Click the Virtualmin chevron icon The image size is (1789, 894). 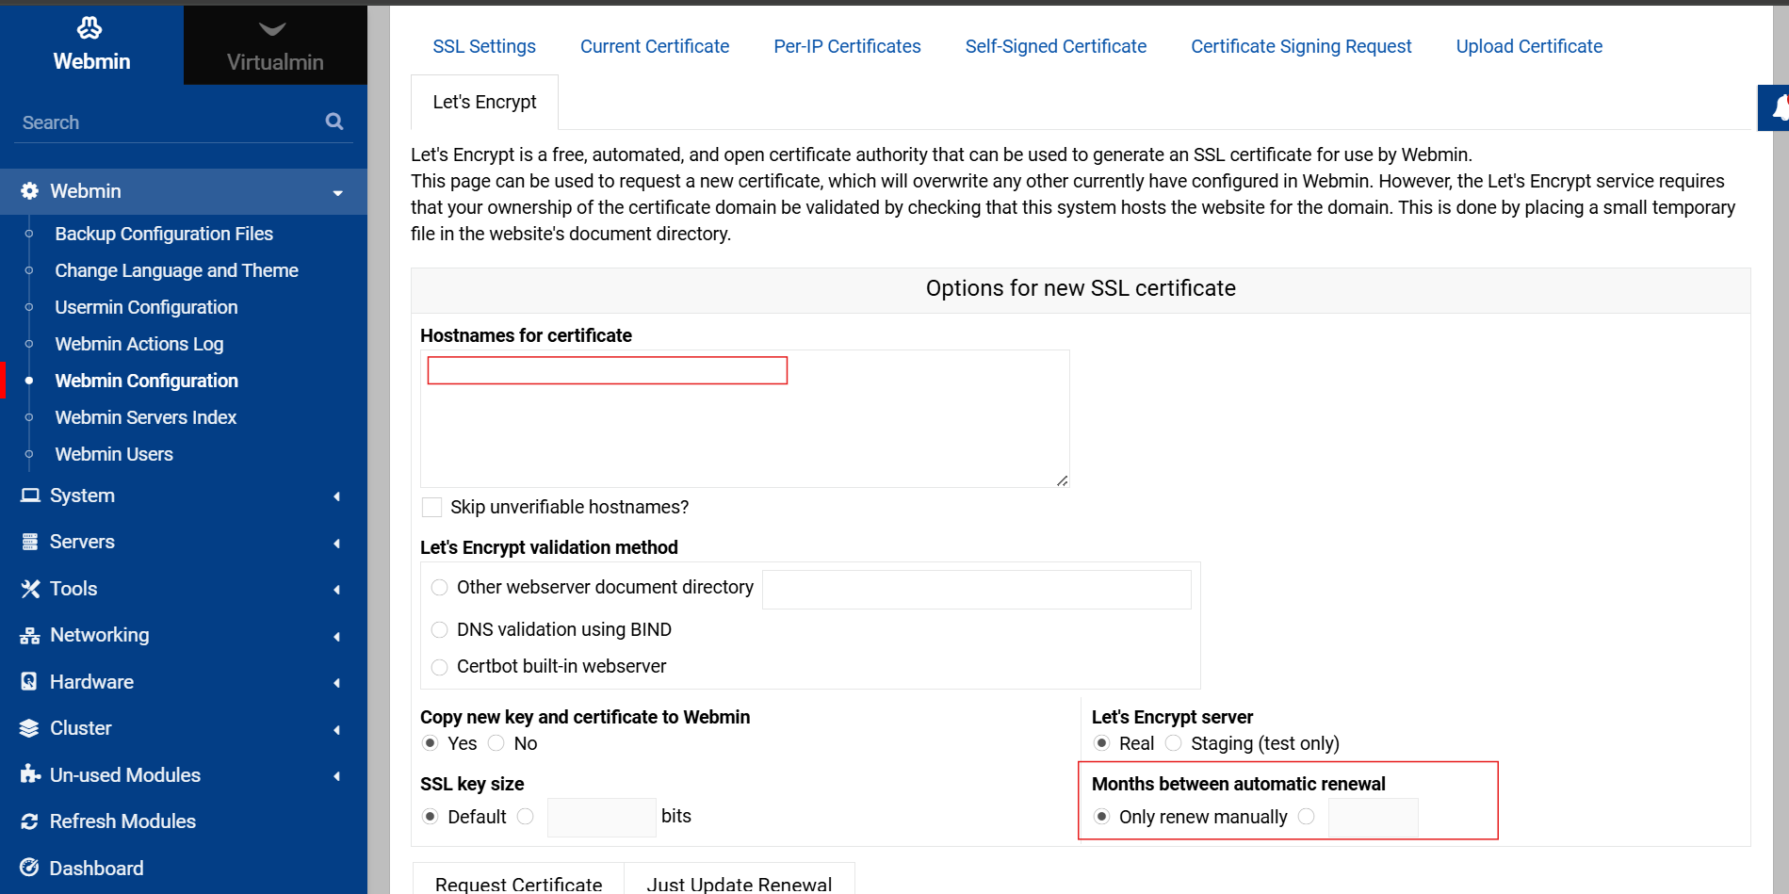click(272, 29)
